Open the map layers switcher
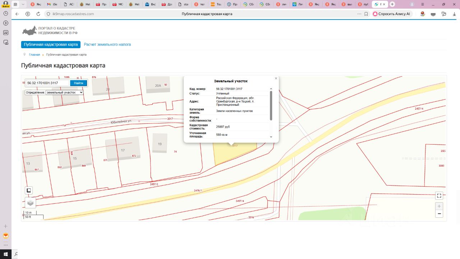The height and width of the screenshot is (259, 460). [30, 203]
